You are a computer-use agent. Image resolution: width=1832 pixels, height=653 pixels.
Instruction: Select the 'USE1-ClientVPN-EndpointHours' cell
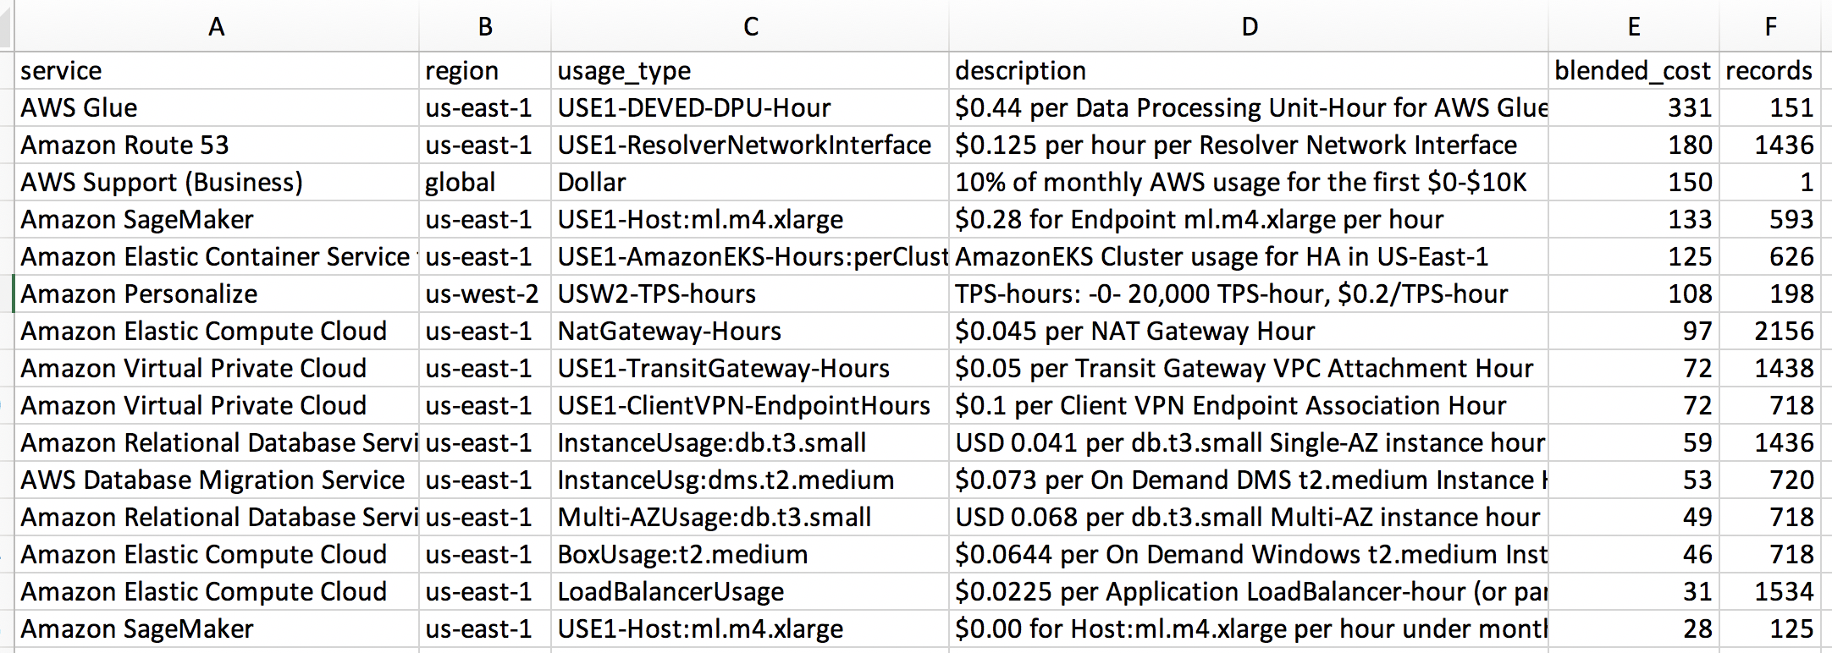750,406
